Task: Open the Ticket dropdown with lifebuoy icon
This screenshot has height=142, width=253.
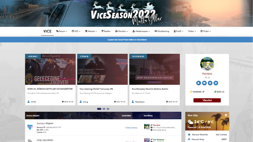Action: pos(205,31)
